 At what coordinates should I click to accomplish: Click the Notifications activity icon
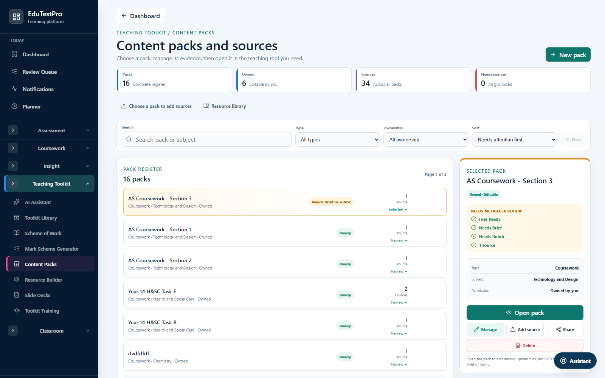(x=14, y=89)
